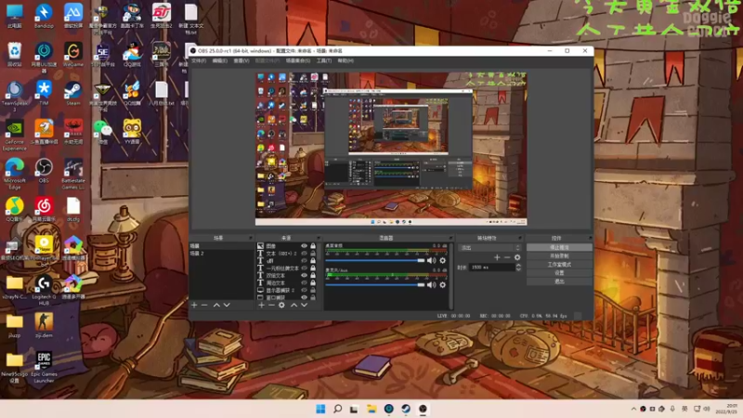Viewport: 743px width, 418px height.
Task: Click the transition duration 1500 ms field
Action: click(x=491, y=268)
